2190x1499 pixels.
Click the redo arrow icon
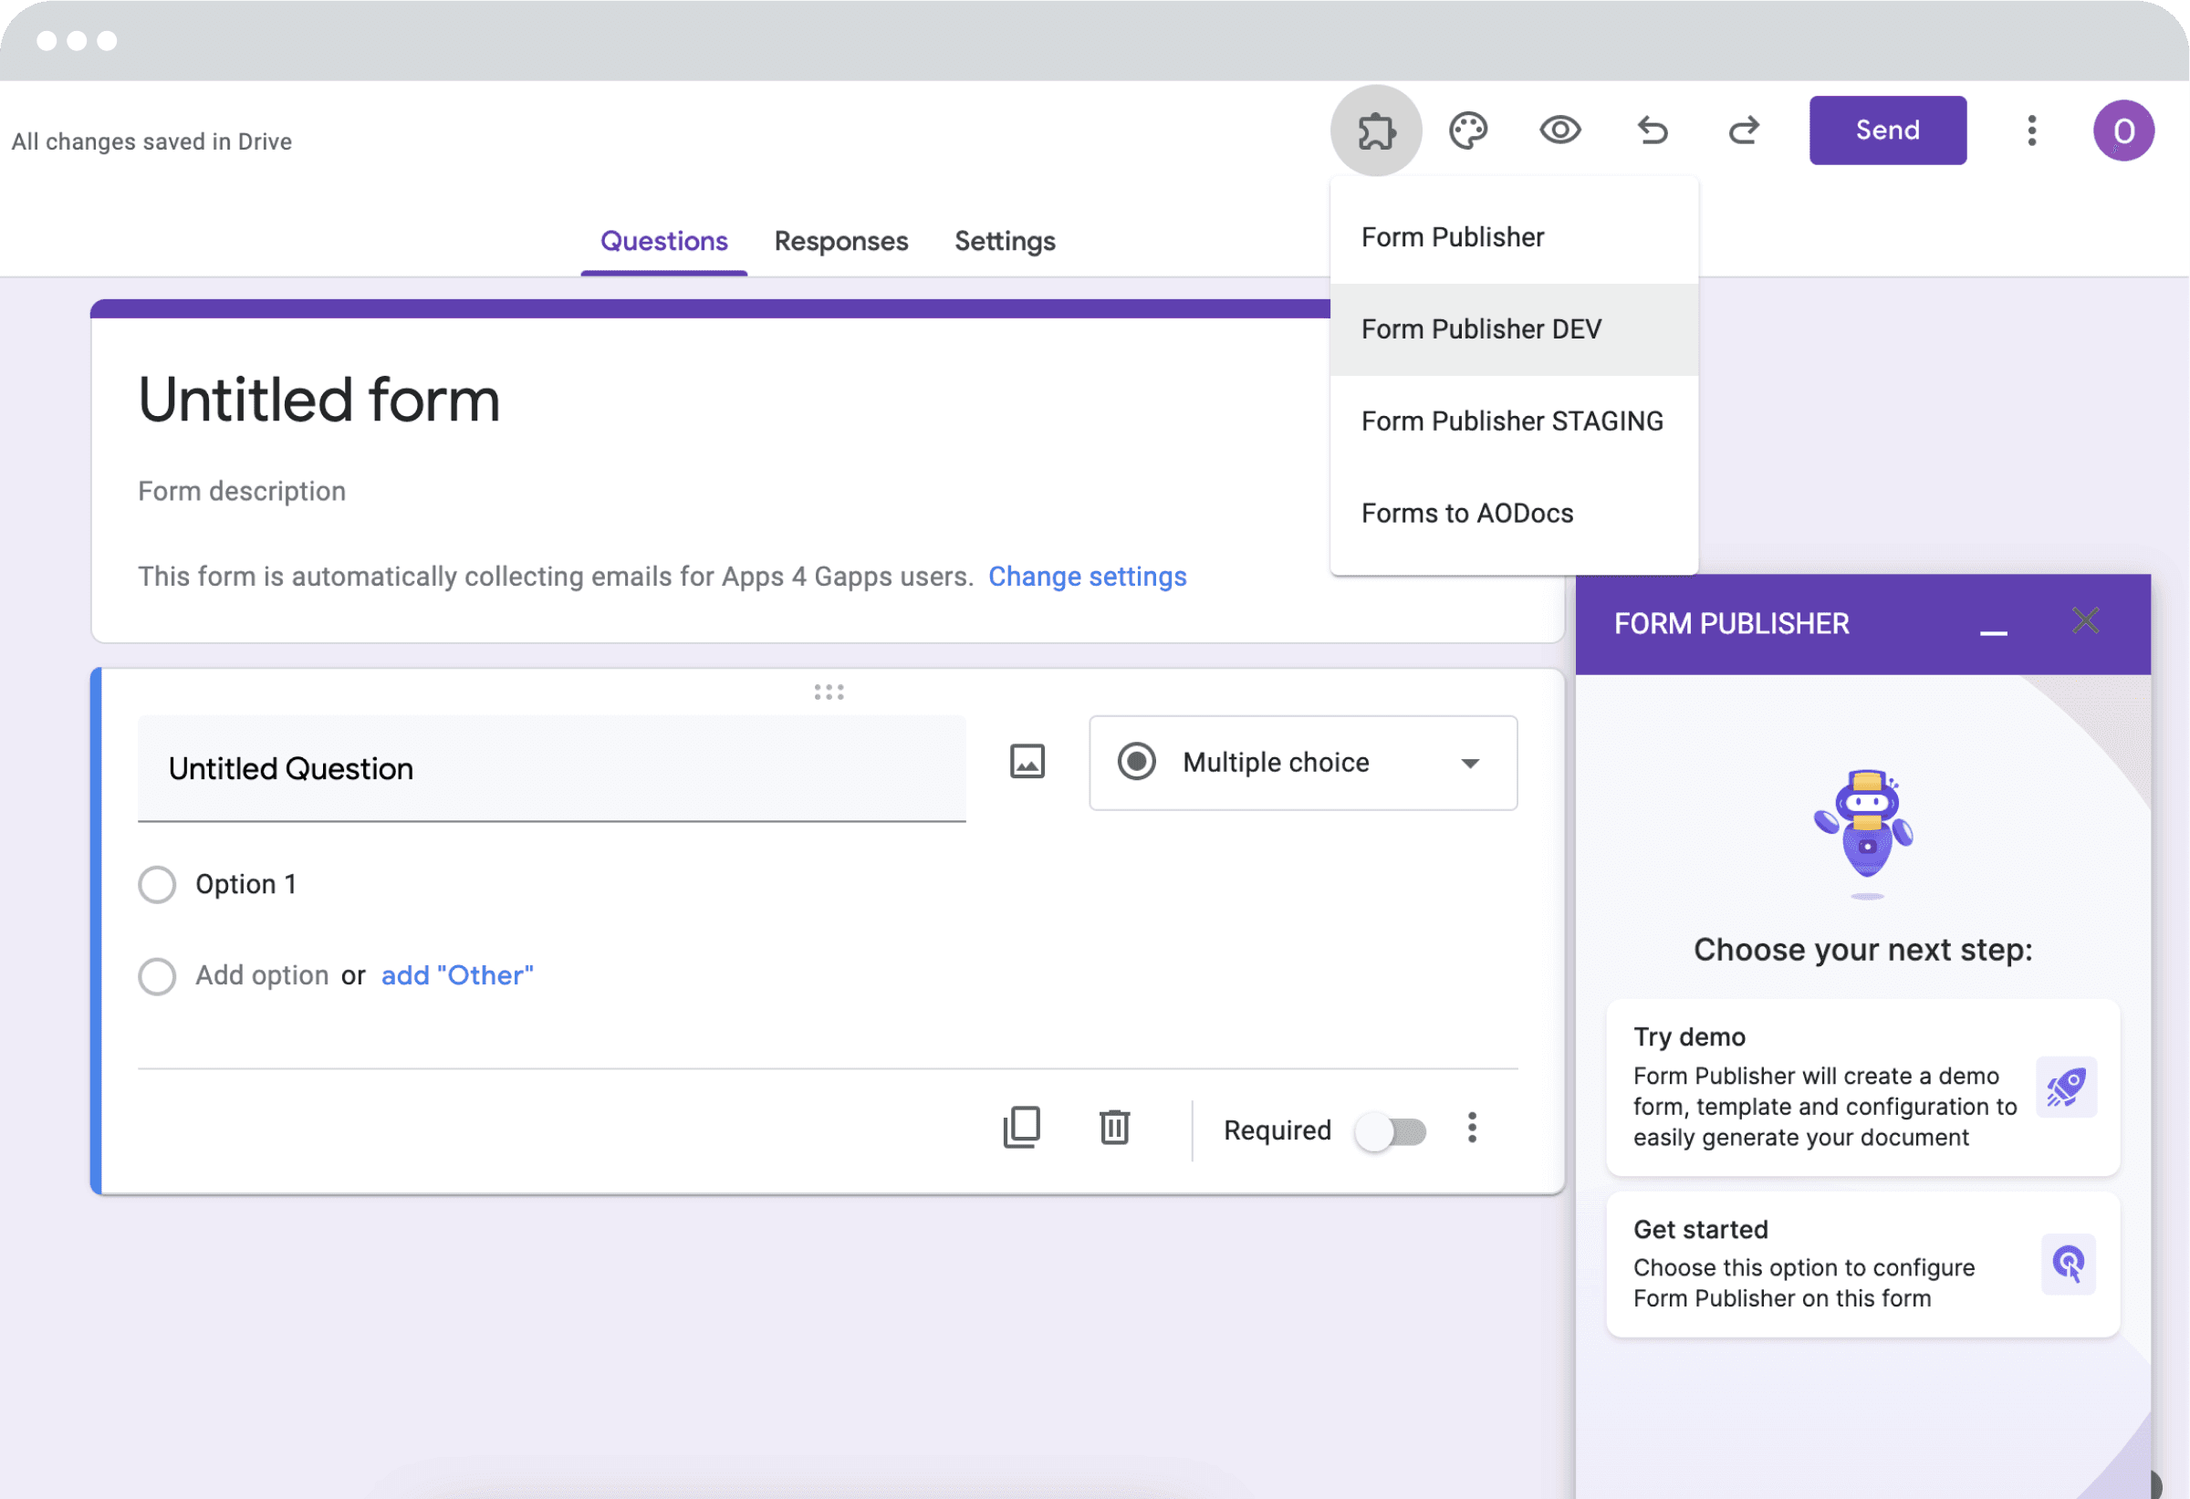click(x=1743, y=130)
